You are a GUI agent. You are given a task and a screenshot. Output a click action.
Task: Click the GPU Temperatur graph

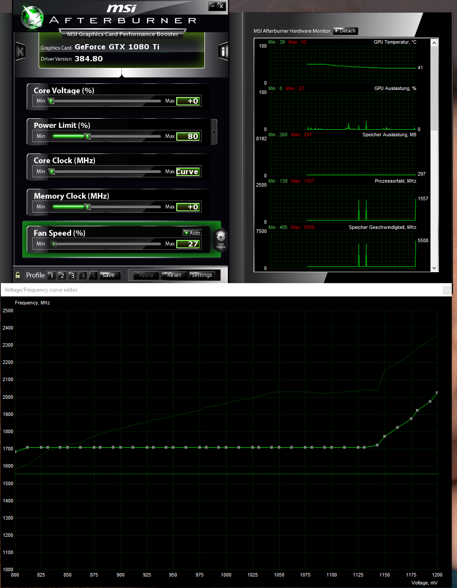342,64
